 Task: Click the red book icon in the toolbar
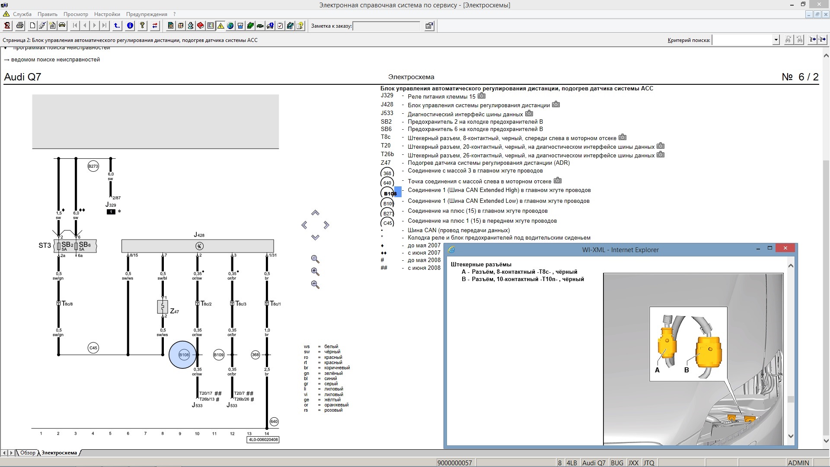[x=201, y=26]
